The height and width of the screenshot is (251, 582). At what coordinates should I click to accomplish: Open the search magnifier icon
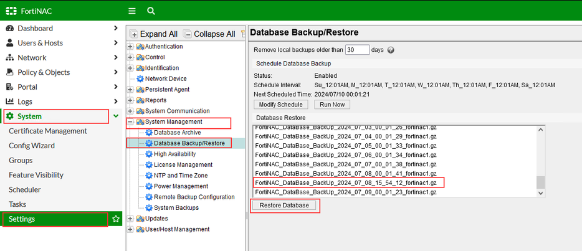[151, 11]
